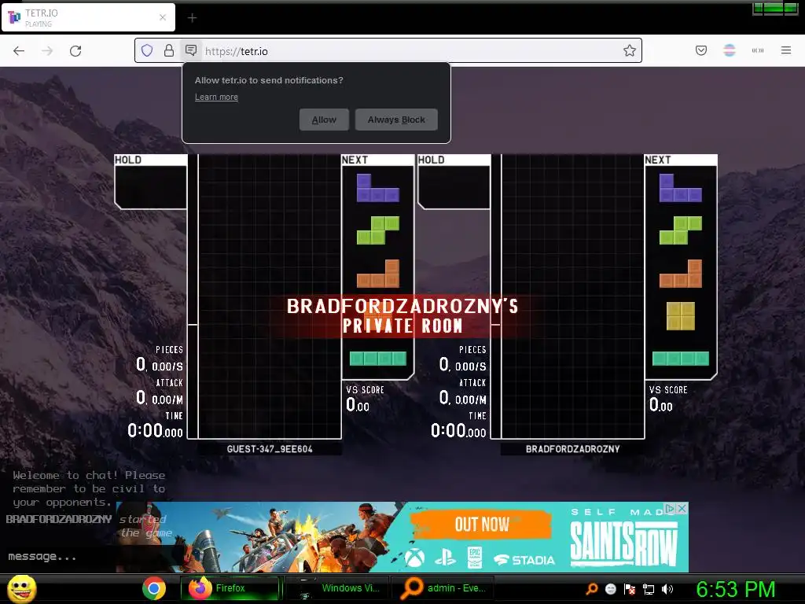The width and height of the screenshot is (805, 604).
Task: Click the green battery indicator at top right
Action: coord(775,8)
